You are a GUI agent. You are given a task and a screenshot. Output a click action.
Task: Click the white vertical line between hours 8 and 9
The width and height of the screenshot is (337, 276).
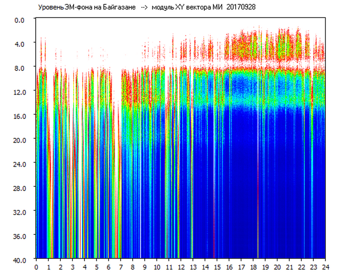point(141,215)
